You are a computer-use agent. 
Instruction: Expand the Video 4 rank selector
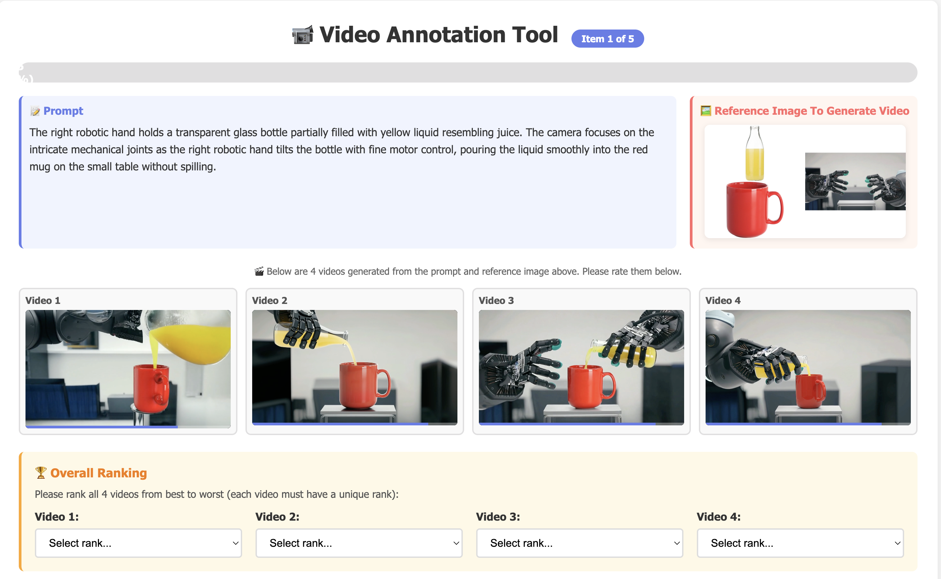point(800,543)
